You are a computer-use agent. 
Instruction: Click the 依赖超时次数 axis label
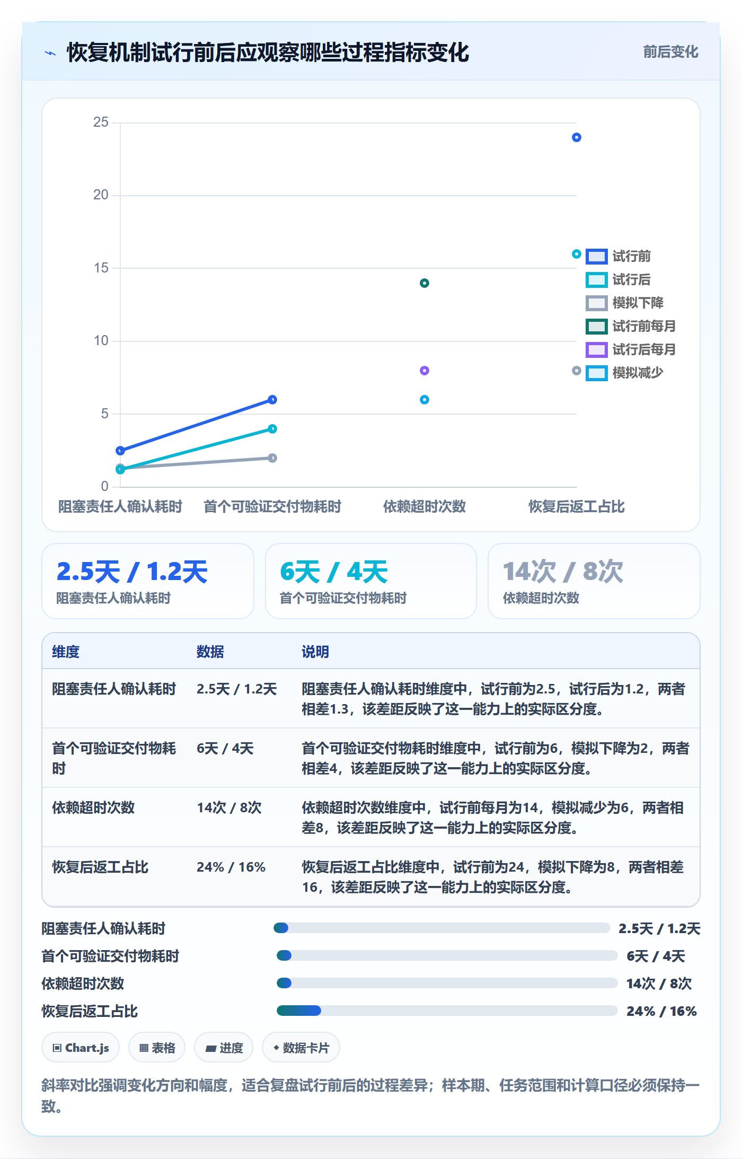tap(425, 507)
